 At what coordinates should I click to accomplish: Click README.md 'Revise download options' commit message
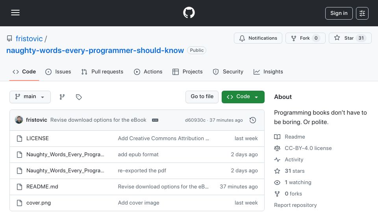[163, 187]
